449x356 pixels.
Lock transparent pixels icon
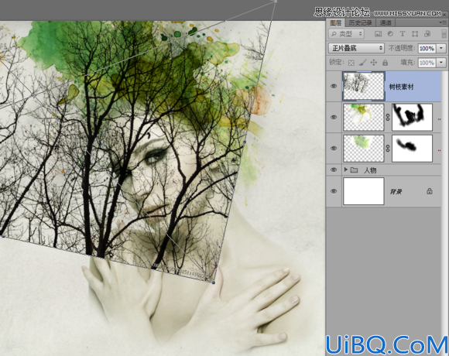point(351,63)
